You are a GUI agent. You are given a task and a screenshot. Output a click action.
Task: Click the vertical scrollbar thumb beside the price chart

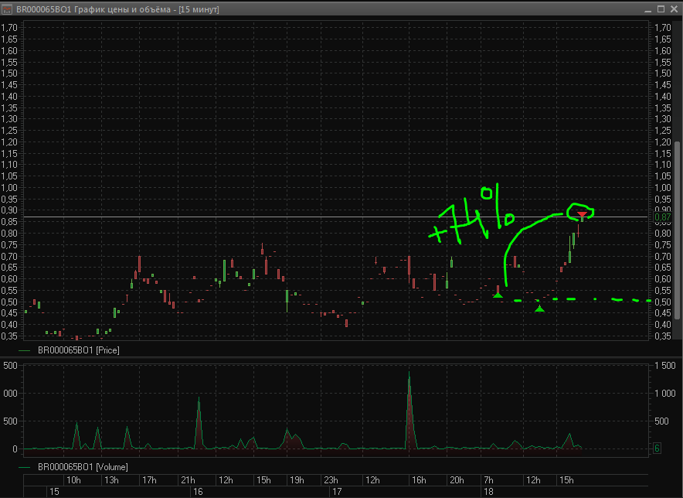(677, 231)
